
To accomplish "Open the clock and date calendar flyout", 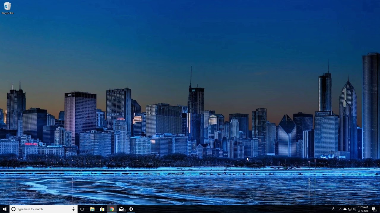I will pos(363,209).
